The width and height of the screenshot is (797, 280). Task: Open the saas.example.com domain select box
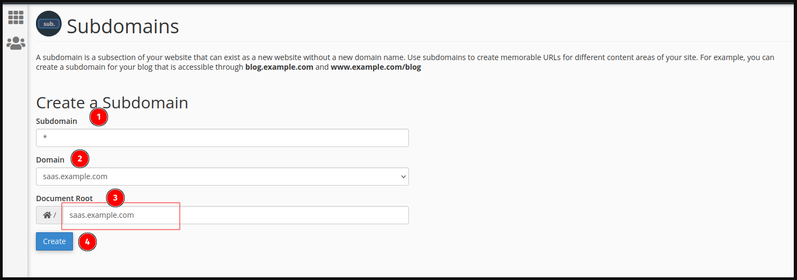[x=222, y=176]
